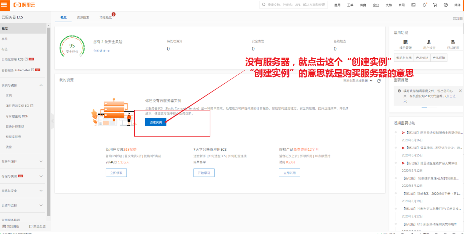Open news item 批量磁盘在线扩容无需停机

tap(430, 163)
